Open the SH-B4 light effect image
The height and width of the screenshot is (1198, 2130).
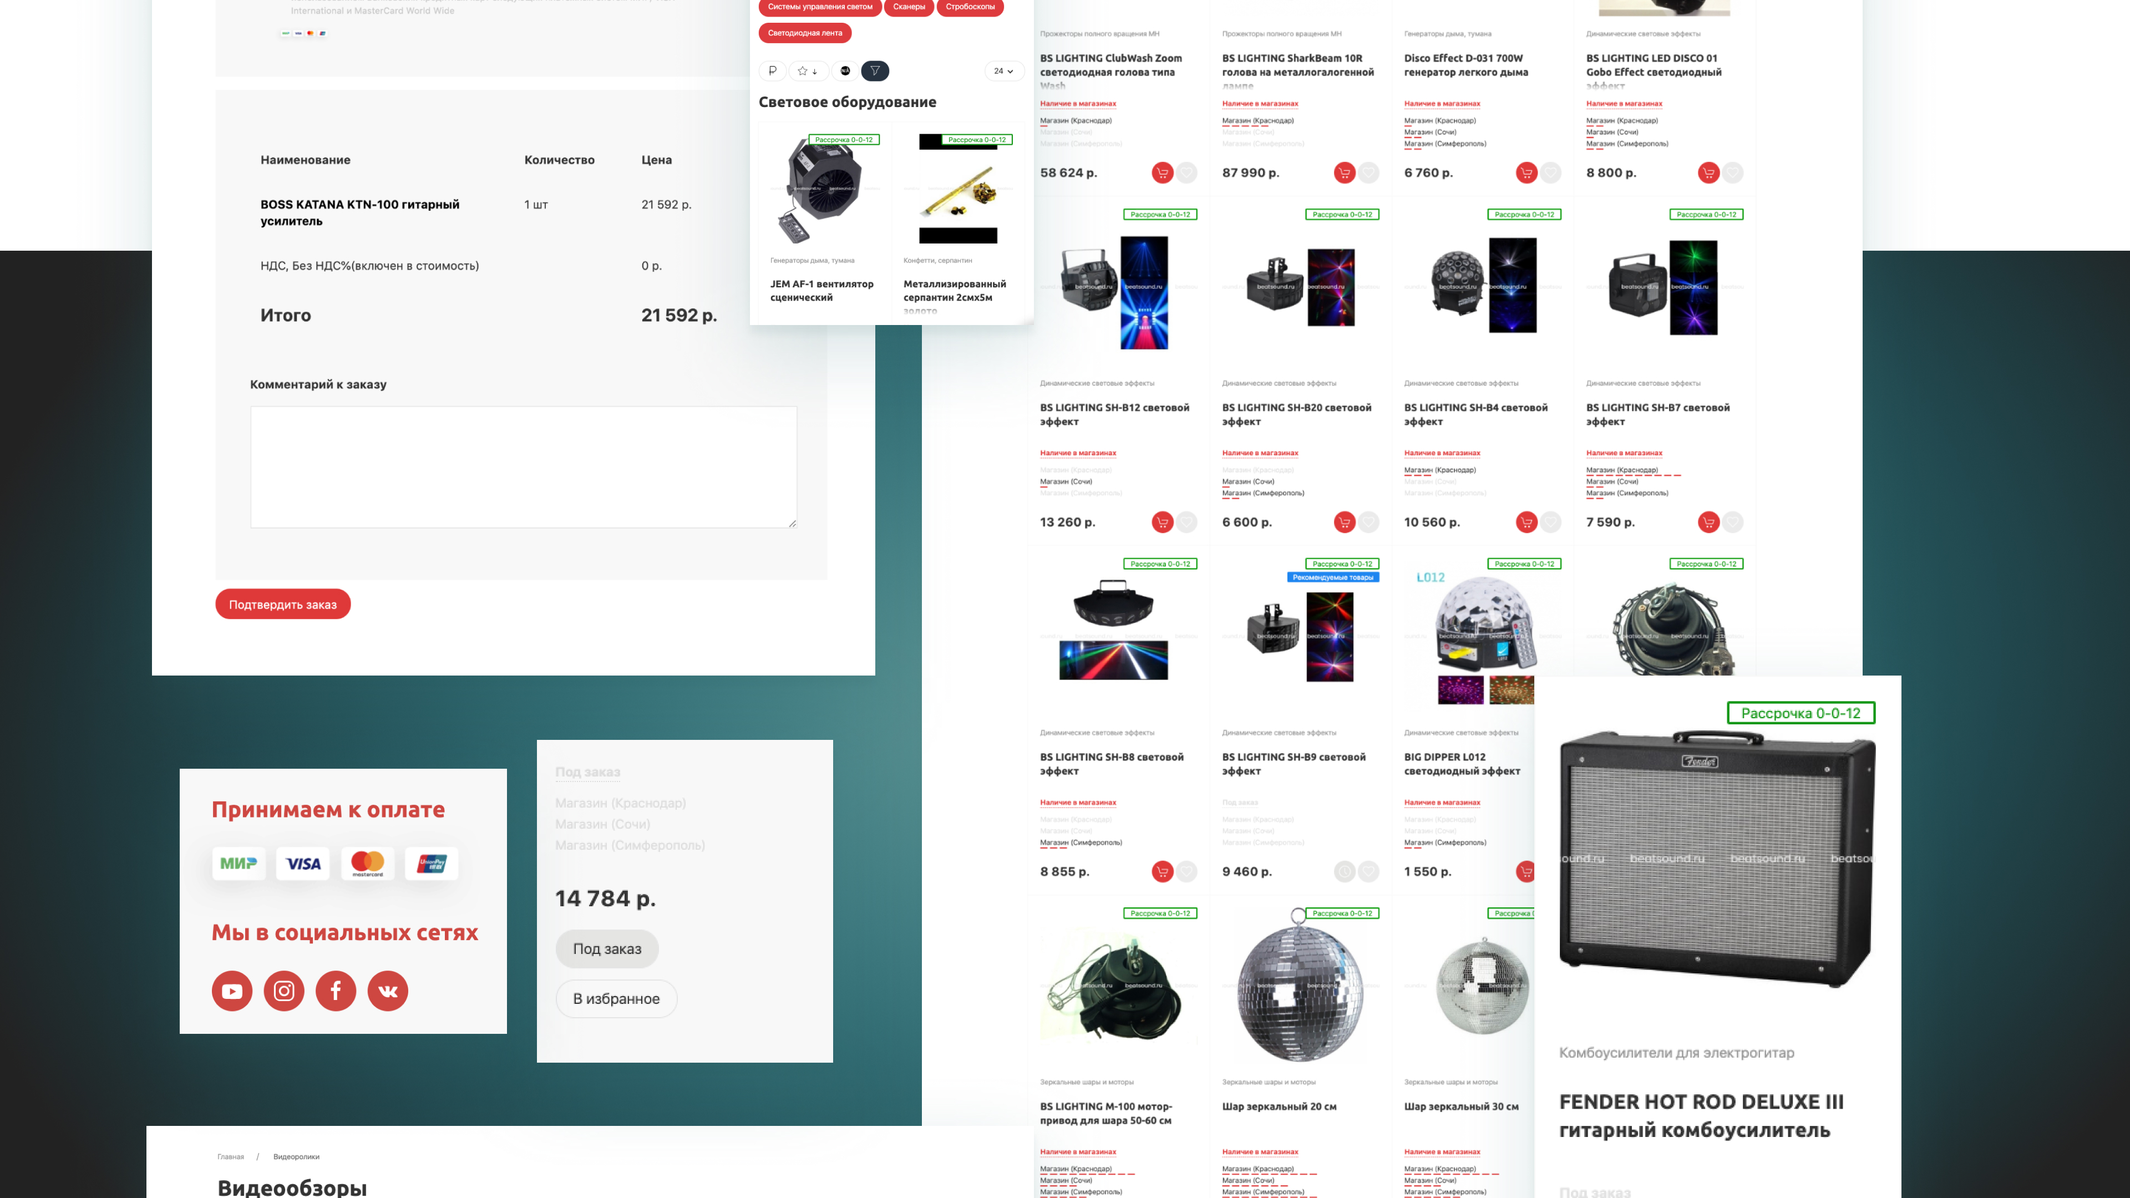tap(1483, 285)
